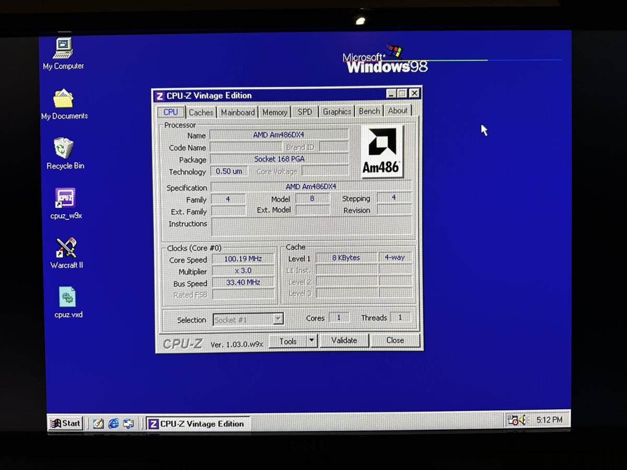The height and width of the screenshot is (470, 627).
Task: Switch to the Mainboard tab
Action: [238, 112]
